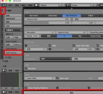The width and height of the screenshot is (103, 94).
Task: Open Timeline 视图 menu
Action: [10, 92]
